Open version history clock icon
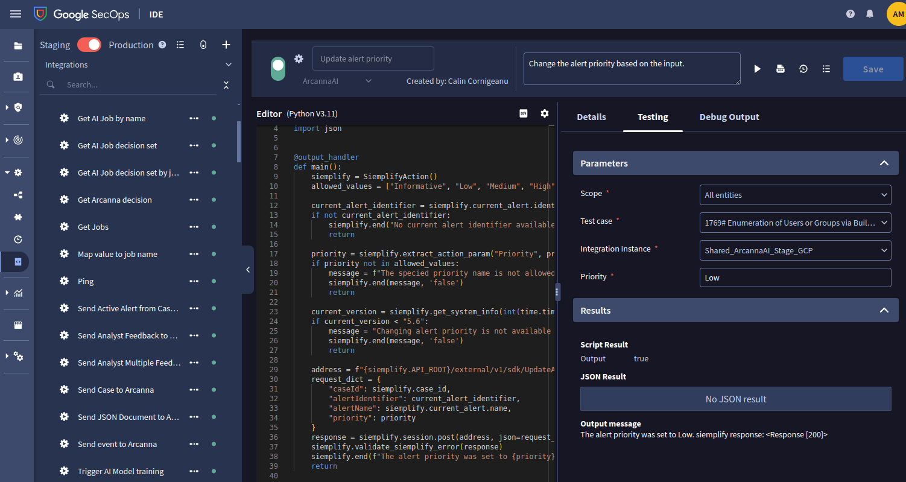906x482 pixels. coord(803,69)
